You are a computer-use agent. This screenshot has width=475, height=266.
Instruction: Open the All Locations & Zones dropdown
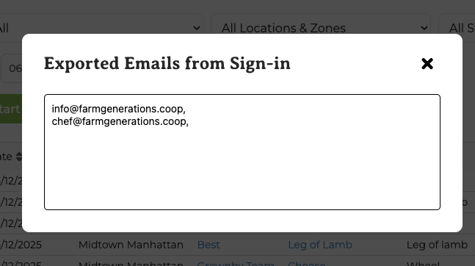(x=321, y=28)
